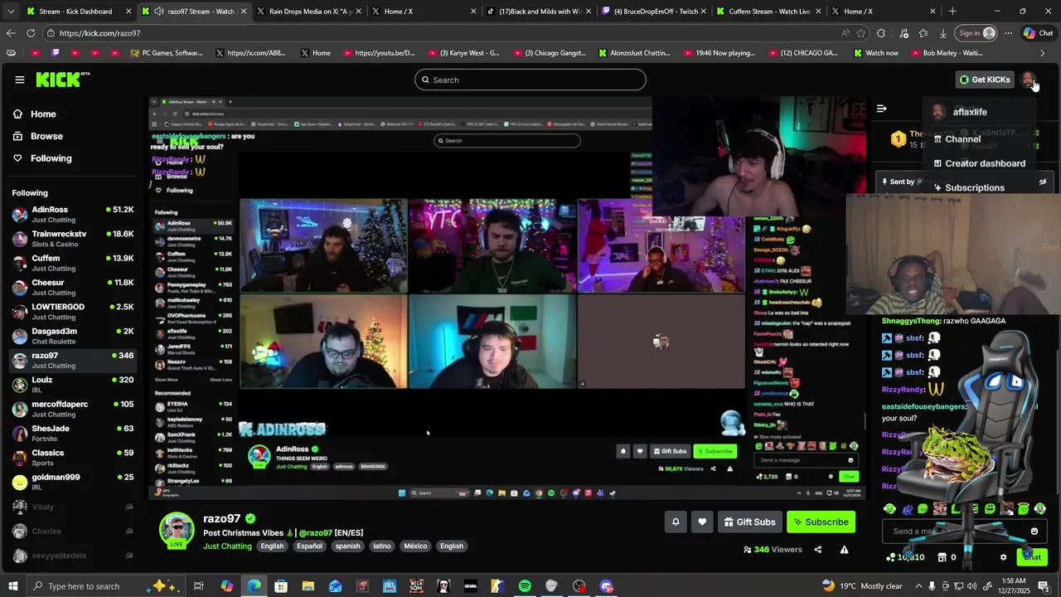Click the latino tag
The width and height of the screenshot is (1061, 597).
(x=381, y=546)
